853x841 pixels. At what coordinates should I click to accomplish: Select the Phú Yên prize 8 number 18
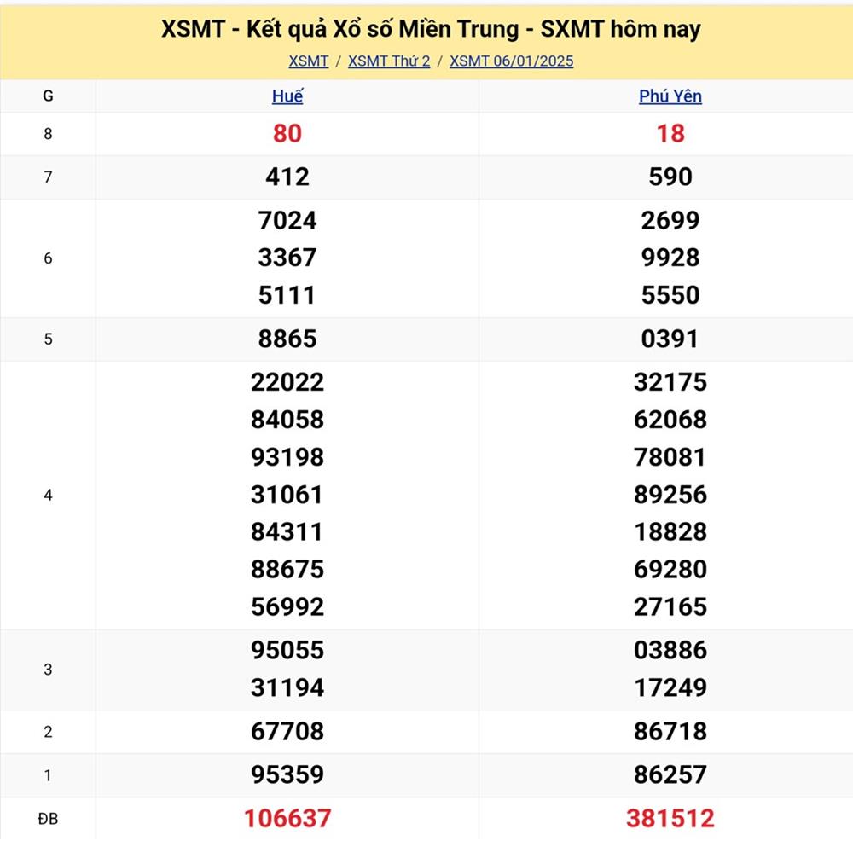pos(670,133)
